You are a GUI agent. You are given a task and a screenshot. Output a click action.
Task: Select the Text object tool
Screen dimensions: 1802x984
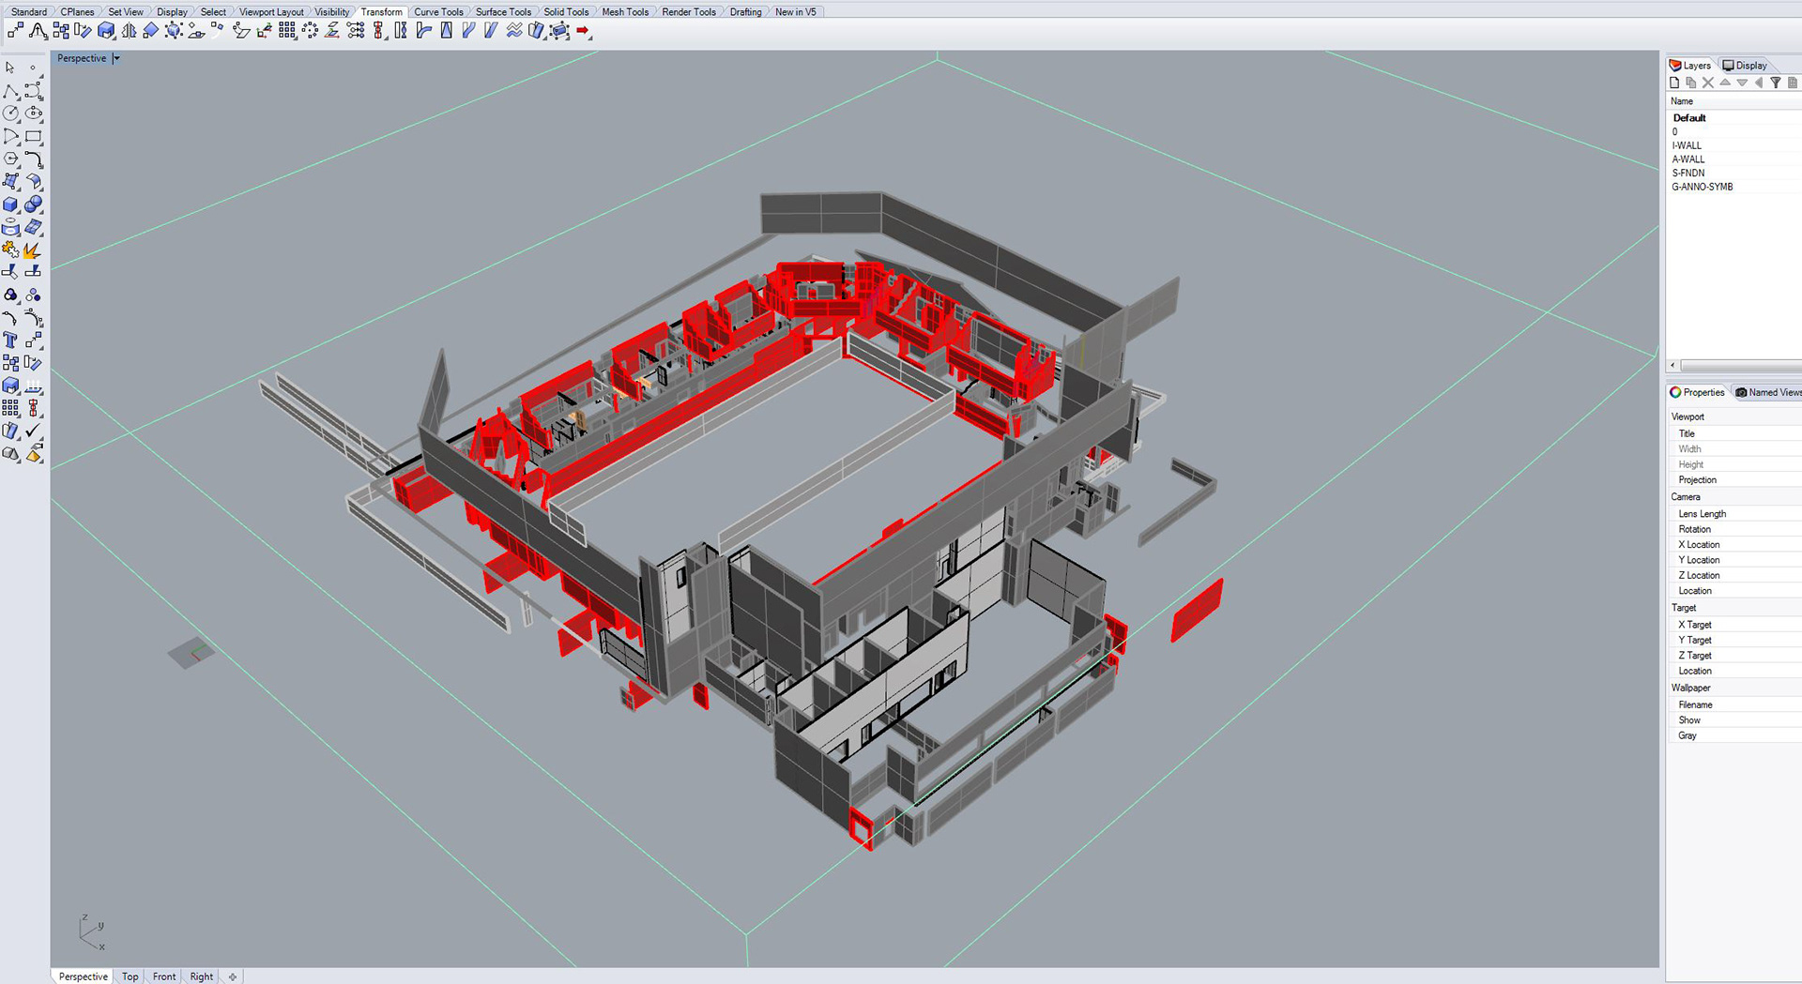click(10, 340)
